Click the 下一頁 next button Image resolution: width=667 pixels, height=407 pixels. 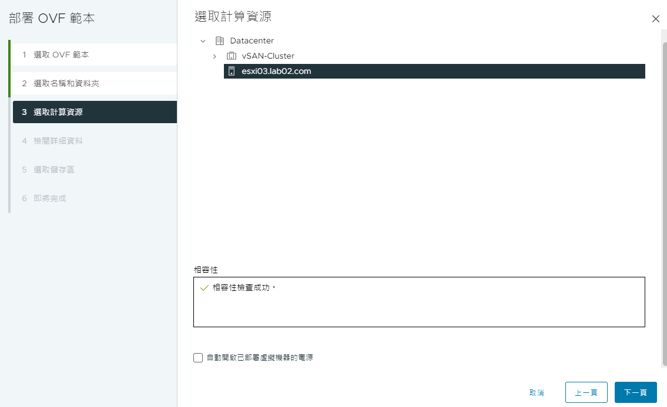[x=635, y=392]
